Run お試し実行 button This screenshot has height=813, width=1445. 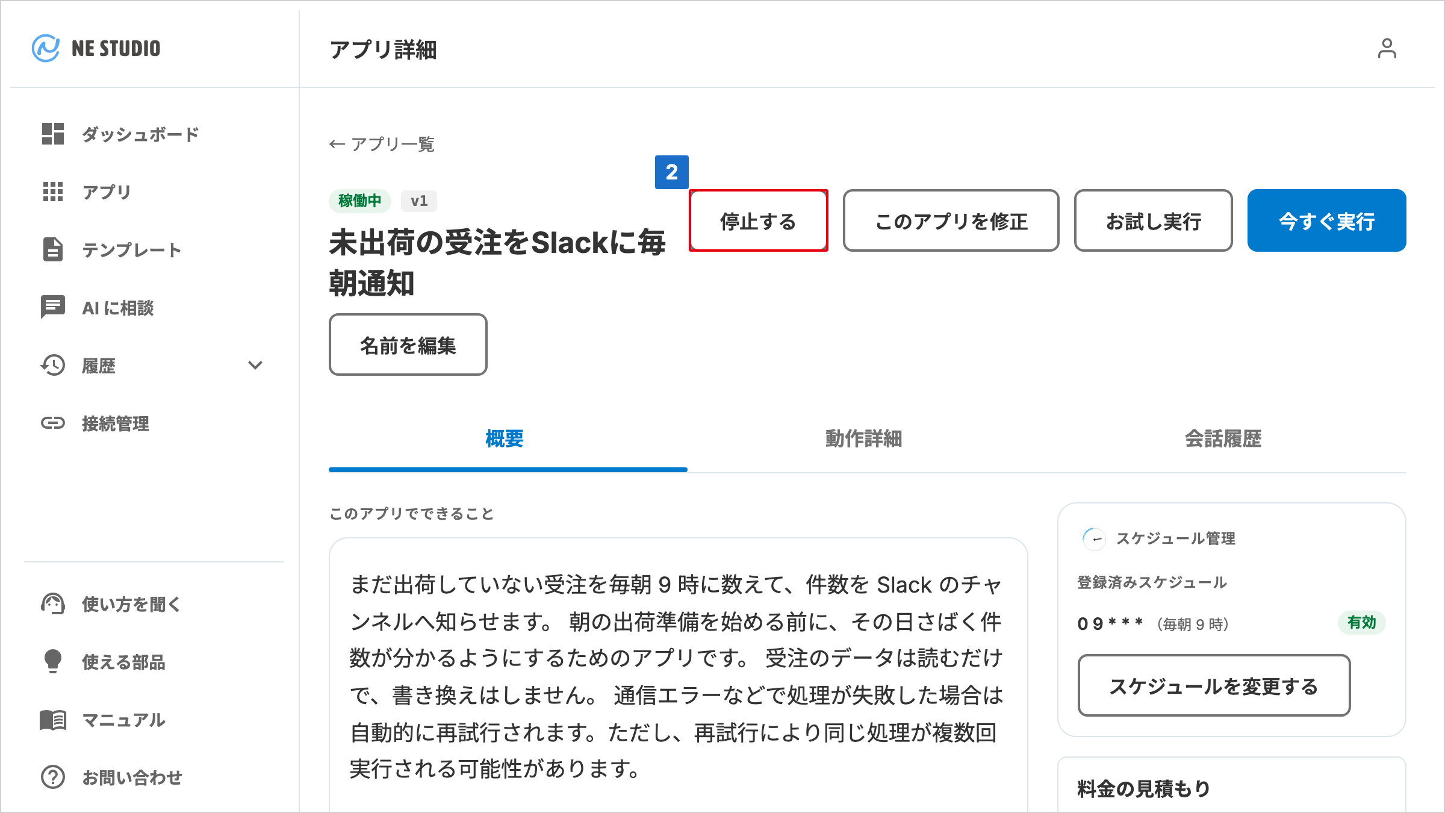pos(1154,220)
